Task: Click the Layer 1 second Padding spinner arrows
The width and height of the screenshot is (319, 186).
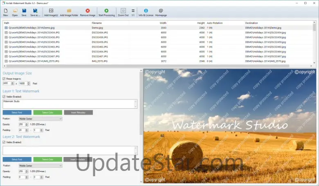Action: [41, 130]
